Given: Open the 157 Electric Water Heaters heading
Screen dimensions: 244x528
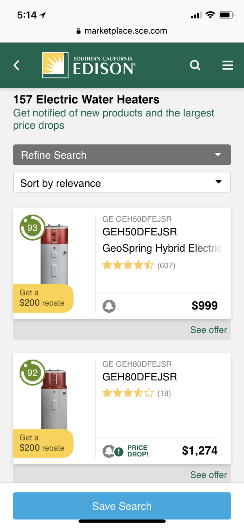Looking at the screenshot, I should 86,100.
